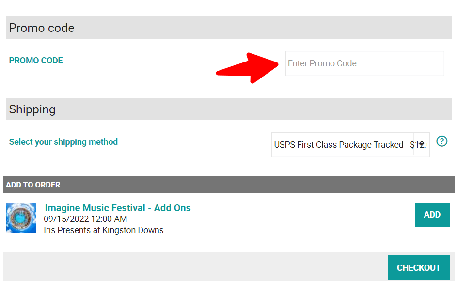Screen dimensions: 457x281
Task: Click the 09/15/2022 12:00 AM event date
Action: (x=85, y=219)
